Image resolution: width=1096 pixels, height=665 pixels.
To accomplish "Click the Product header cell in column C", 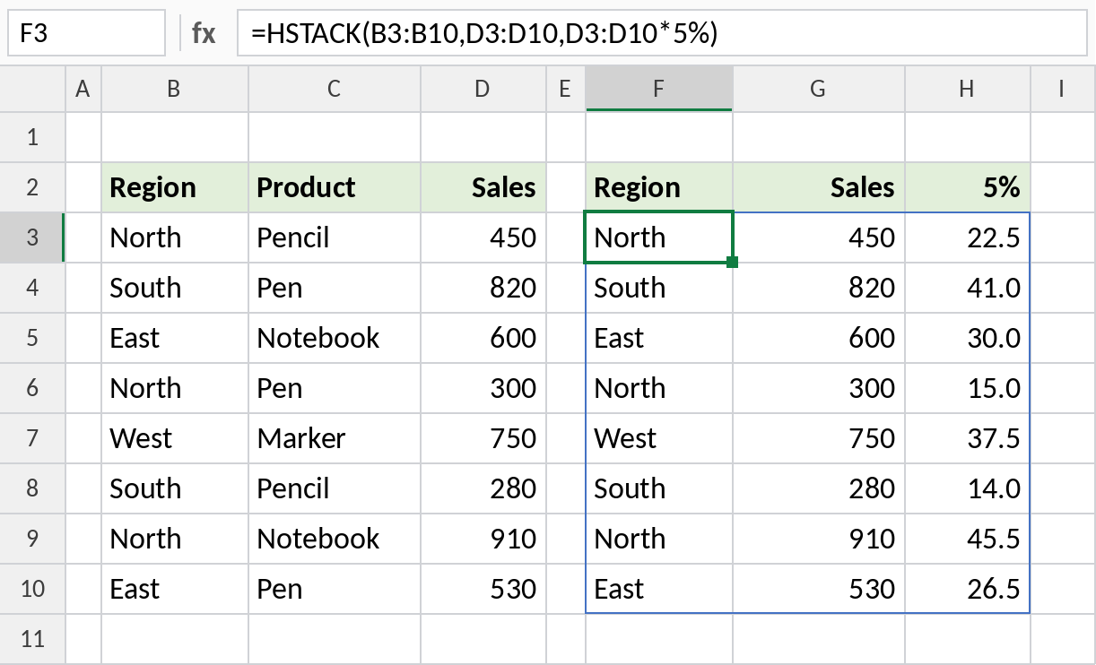I will [335, 187].
